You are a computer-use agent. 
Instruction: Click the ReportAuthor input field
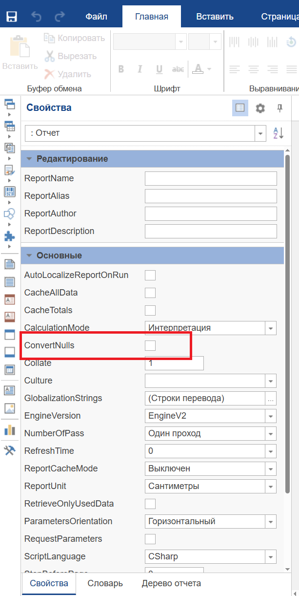(211, 213)
